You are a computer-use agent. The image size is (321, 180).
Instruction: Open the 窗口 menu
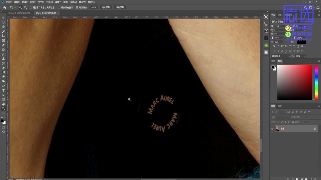[82, 2]
